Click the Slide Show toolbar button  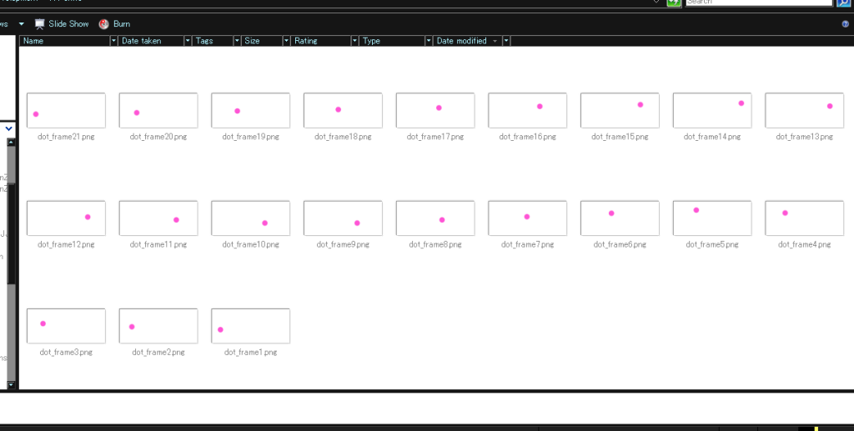tap(62, 24)
